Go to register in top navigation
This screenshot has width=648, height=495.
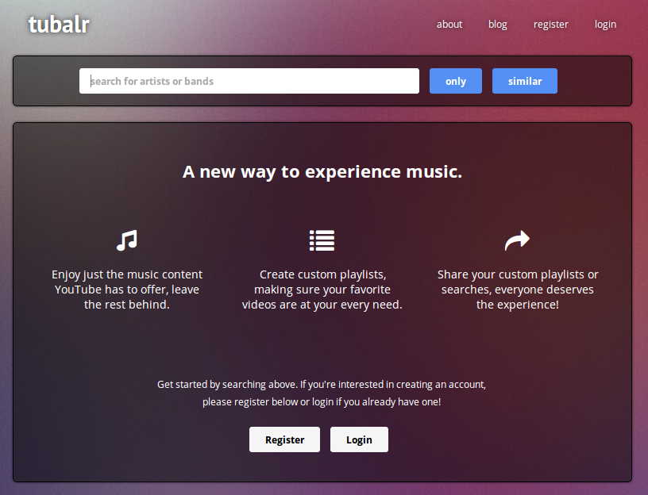click(551, 25)
